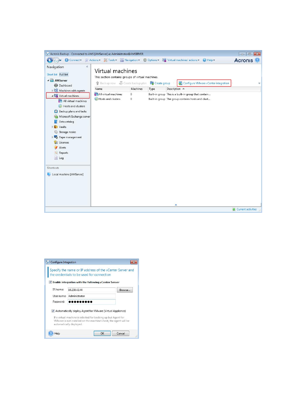
Task: Collapse the Virtual machines tree node
Action: pyautogui.click(x=52, y=96)
